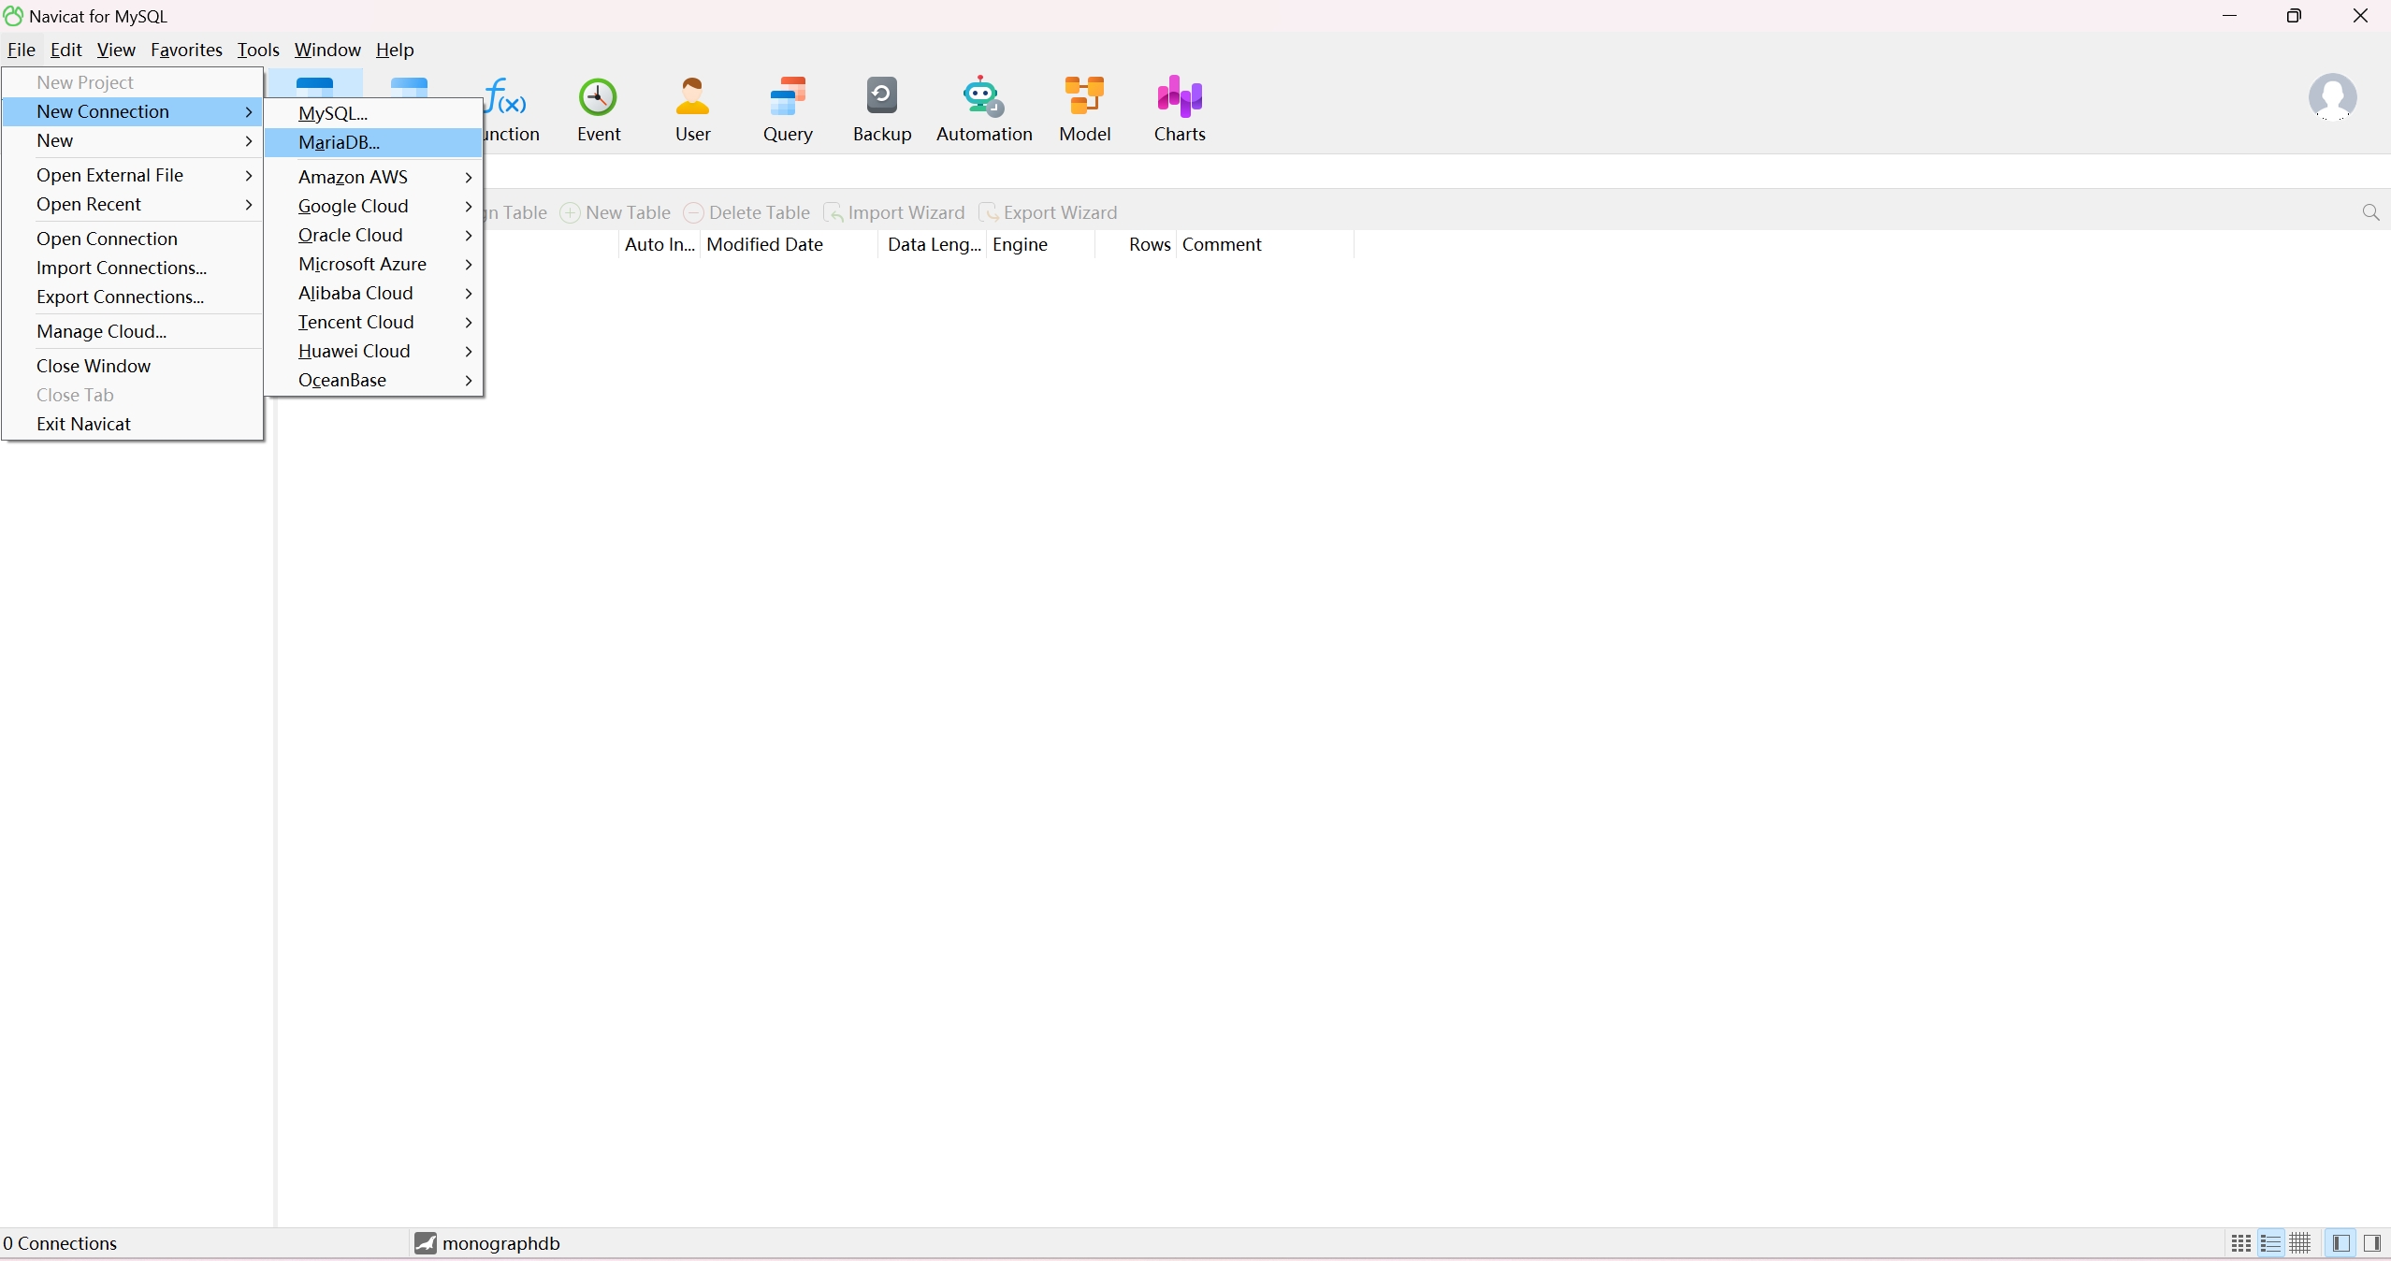Screen dimensions: 2391x1261
Task: Select MariaDB... new connection
Action: [373, 142]
